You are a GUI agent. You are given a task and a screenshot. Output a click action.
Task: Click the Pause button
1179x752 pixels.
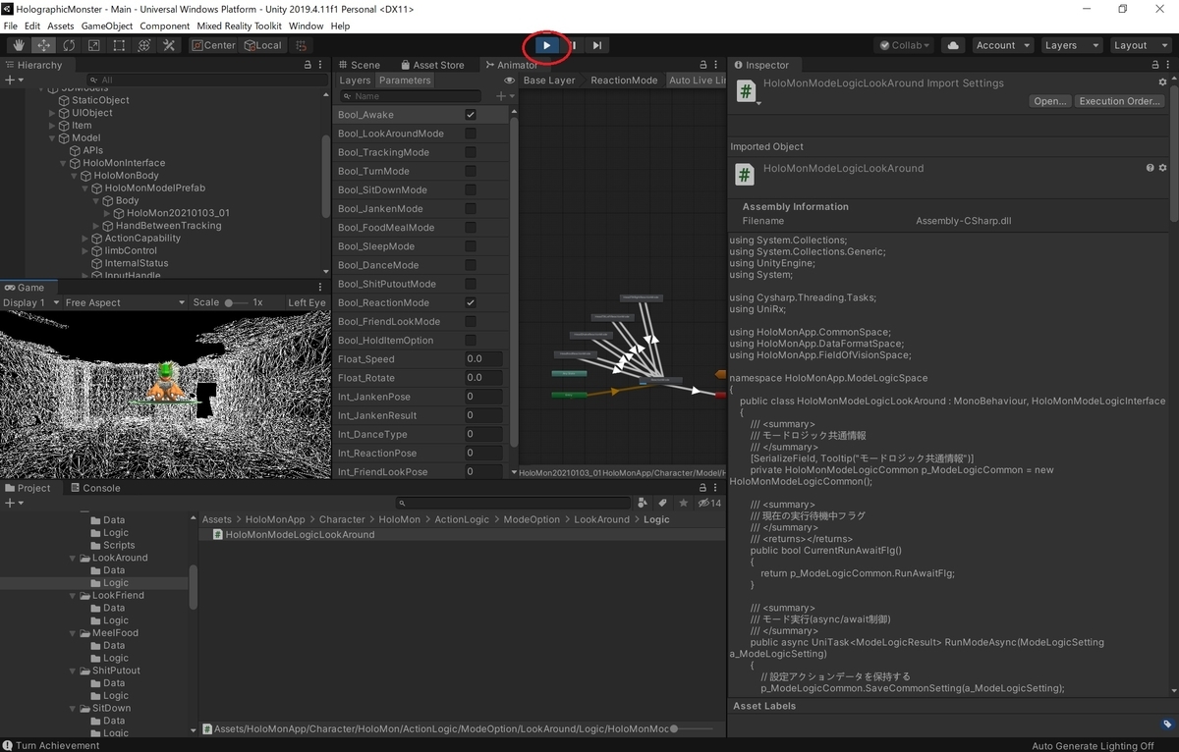[x=573, y=45]
